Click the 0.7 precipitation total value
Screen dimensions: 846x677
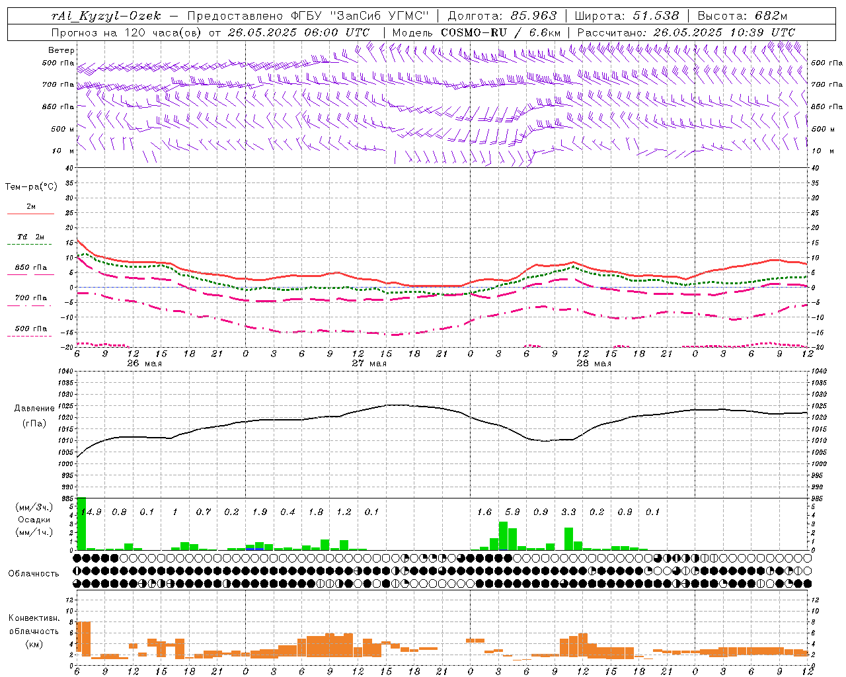[x=204, y=512]
